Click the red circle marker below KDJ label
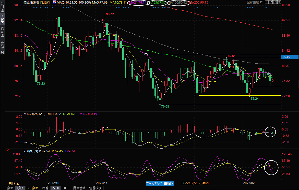Image resolution: width=299 pixels, height=190 pixels. click(7, 150)
